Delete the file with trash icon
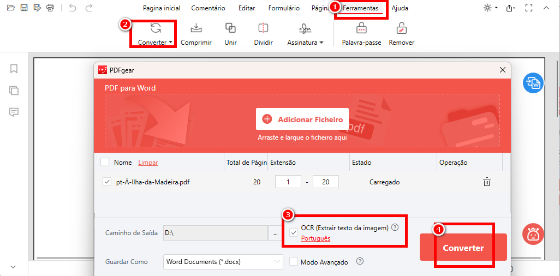The image size is (560, 276). [487, 182]
